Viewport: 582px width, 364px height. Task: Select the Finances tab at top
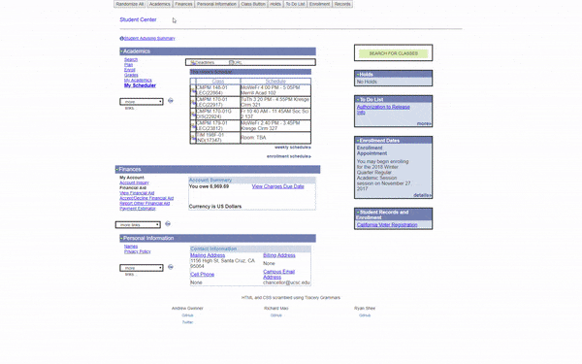[x=183, y=4]
